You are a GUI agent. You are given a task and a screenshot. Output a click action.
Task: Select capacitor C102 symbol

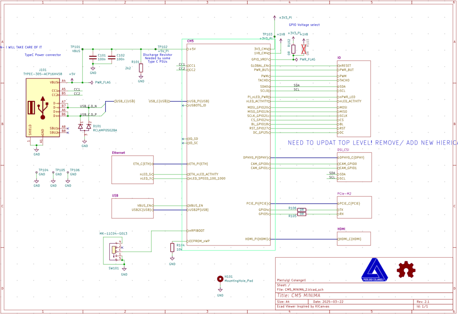(112, 58)
